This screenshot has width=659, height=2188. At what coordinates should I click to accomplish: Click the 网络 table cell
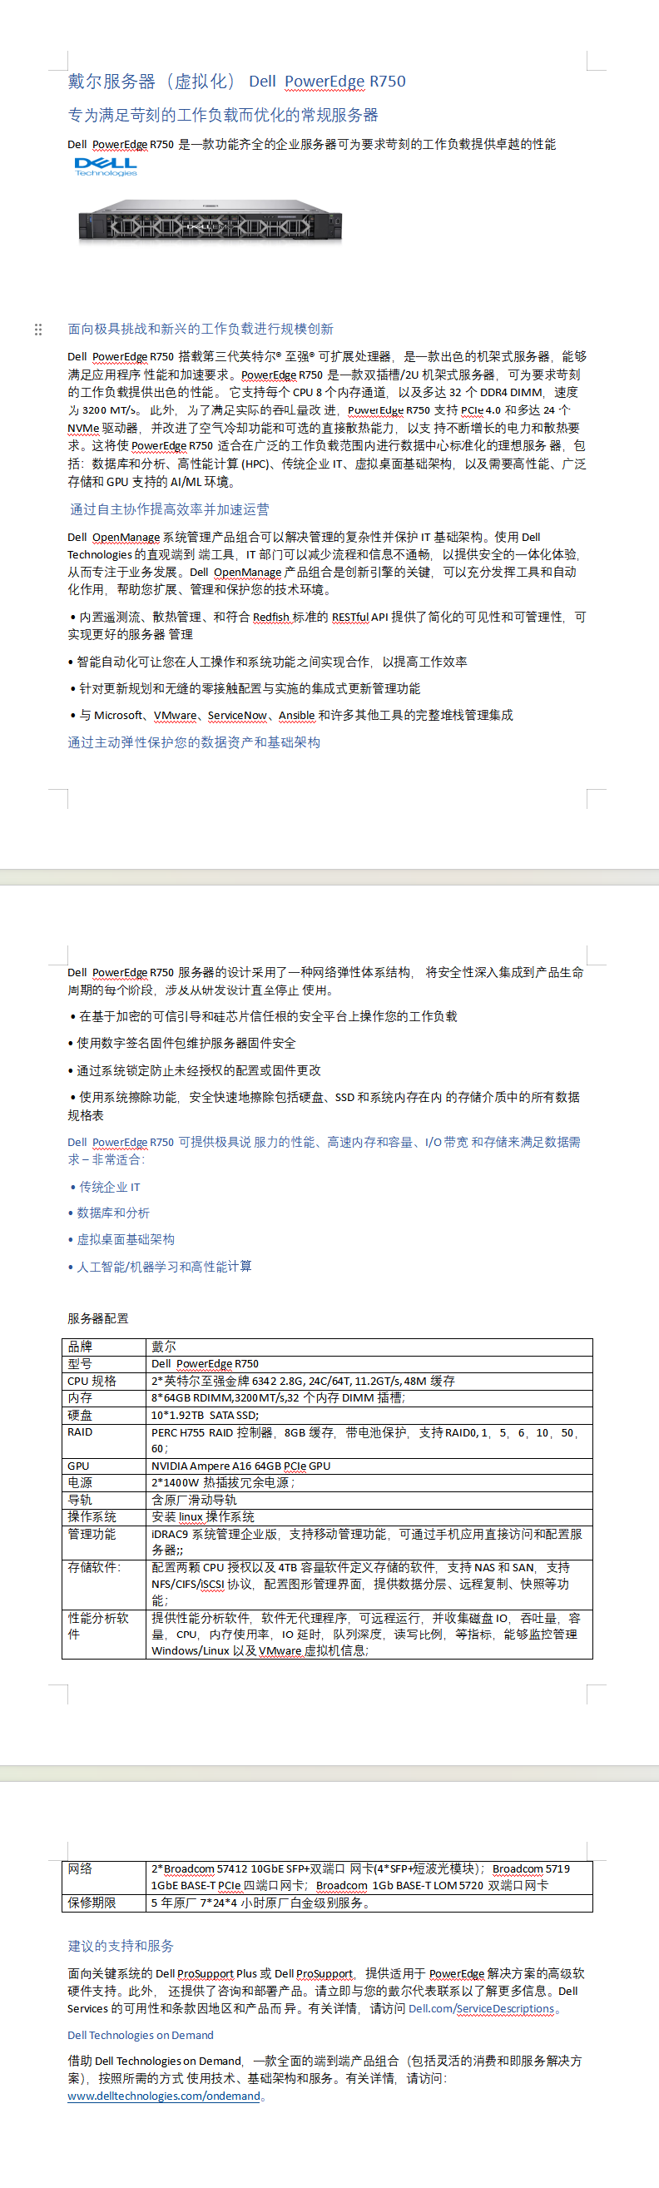(104, 1877)
